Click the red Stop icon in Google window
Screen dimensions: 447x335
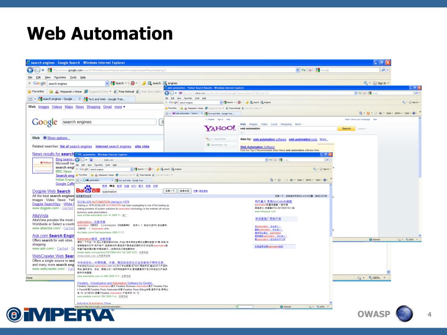[310, 70]
